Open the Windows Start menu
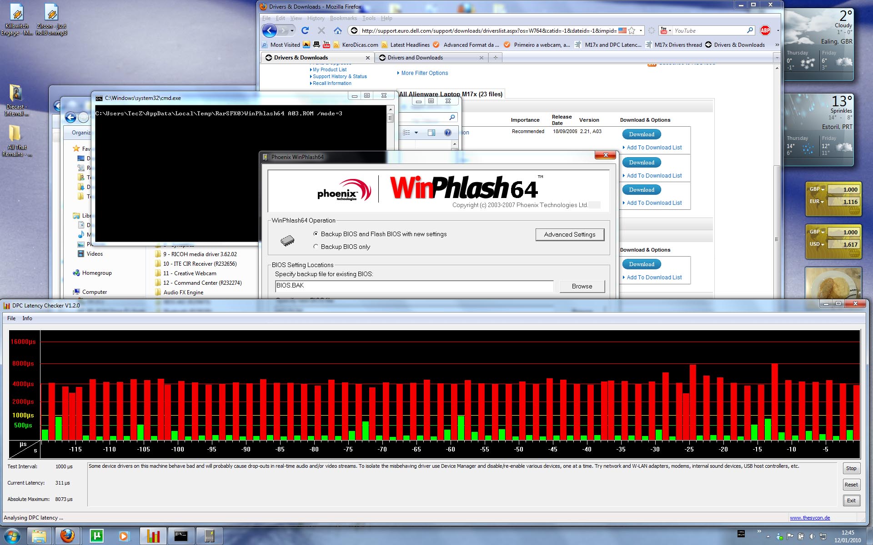 click(x=12, y=536)
